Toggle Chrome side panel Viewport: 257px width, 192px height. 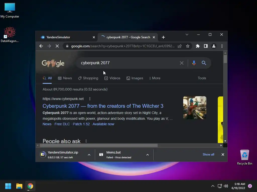pyautogui.click(x=206, y=46)
